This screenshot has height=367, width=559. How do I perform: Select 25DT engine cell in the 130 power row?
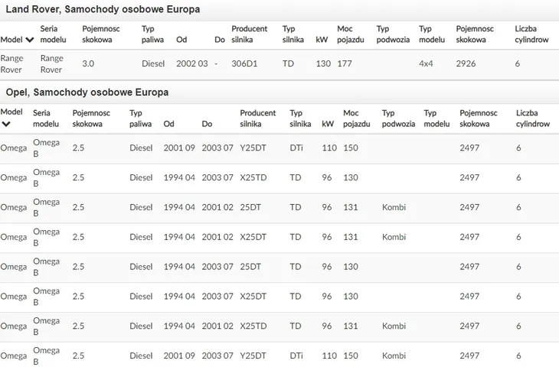pos(250,267)
